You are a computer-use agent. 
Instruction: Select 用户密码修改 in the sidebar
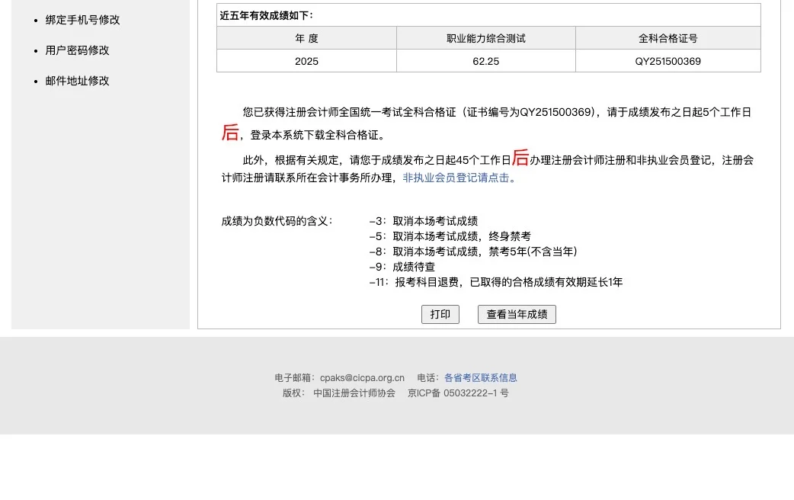(77, 50)
